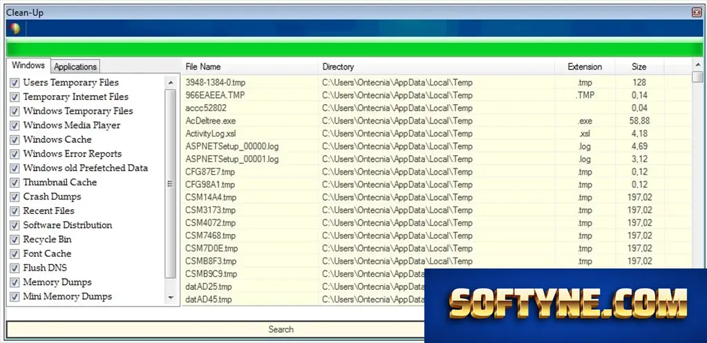This screenshot has height=343, width=707.
Task: Click the colorful Clean-Up logo icon
Action: [x=15, y=28]
